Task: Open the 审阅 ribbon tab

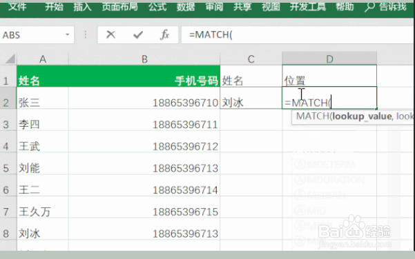Action: 214,7
